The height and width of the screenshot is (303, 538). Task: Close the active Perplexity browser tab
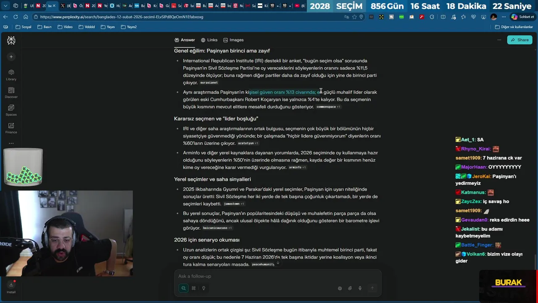[x=54, y=6]
